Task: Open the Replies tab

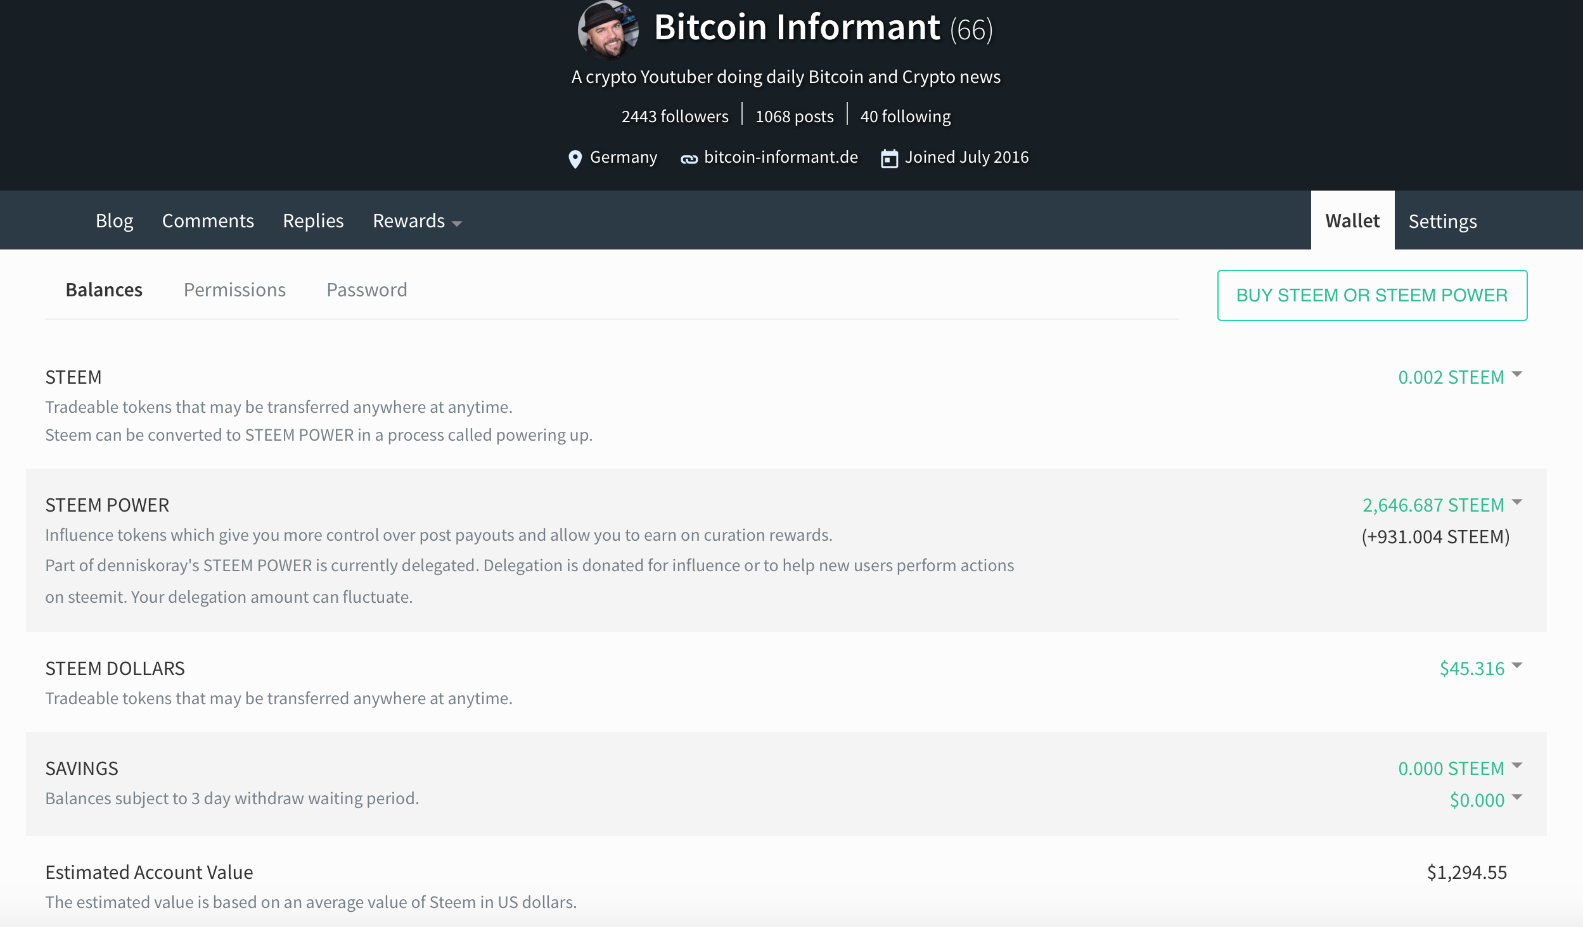Action: (313, 221)
